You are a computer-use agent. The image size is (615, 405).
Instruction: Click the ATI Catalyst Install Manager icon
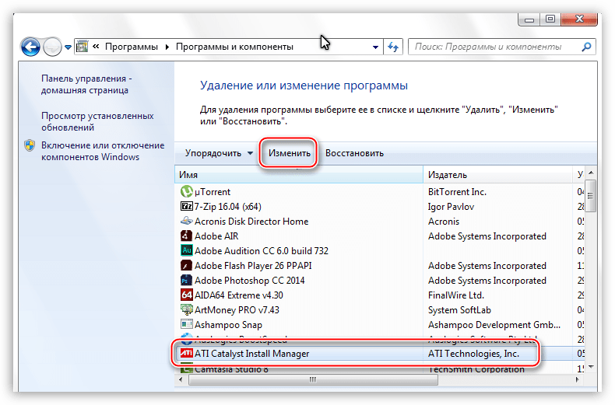click(186, 353)
